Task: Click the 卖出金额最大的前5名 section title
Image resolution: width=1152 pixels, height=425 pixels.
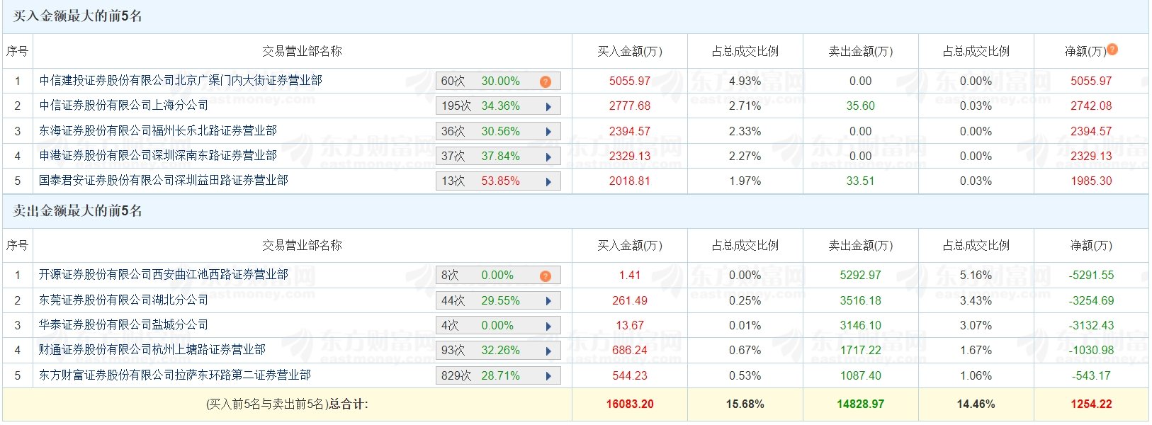Action: (x=78, y=211)
